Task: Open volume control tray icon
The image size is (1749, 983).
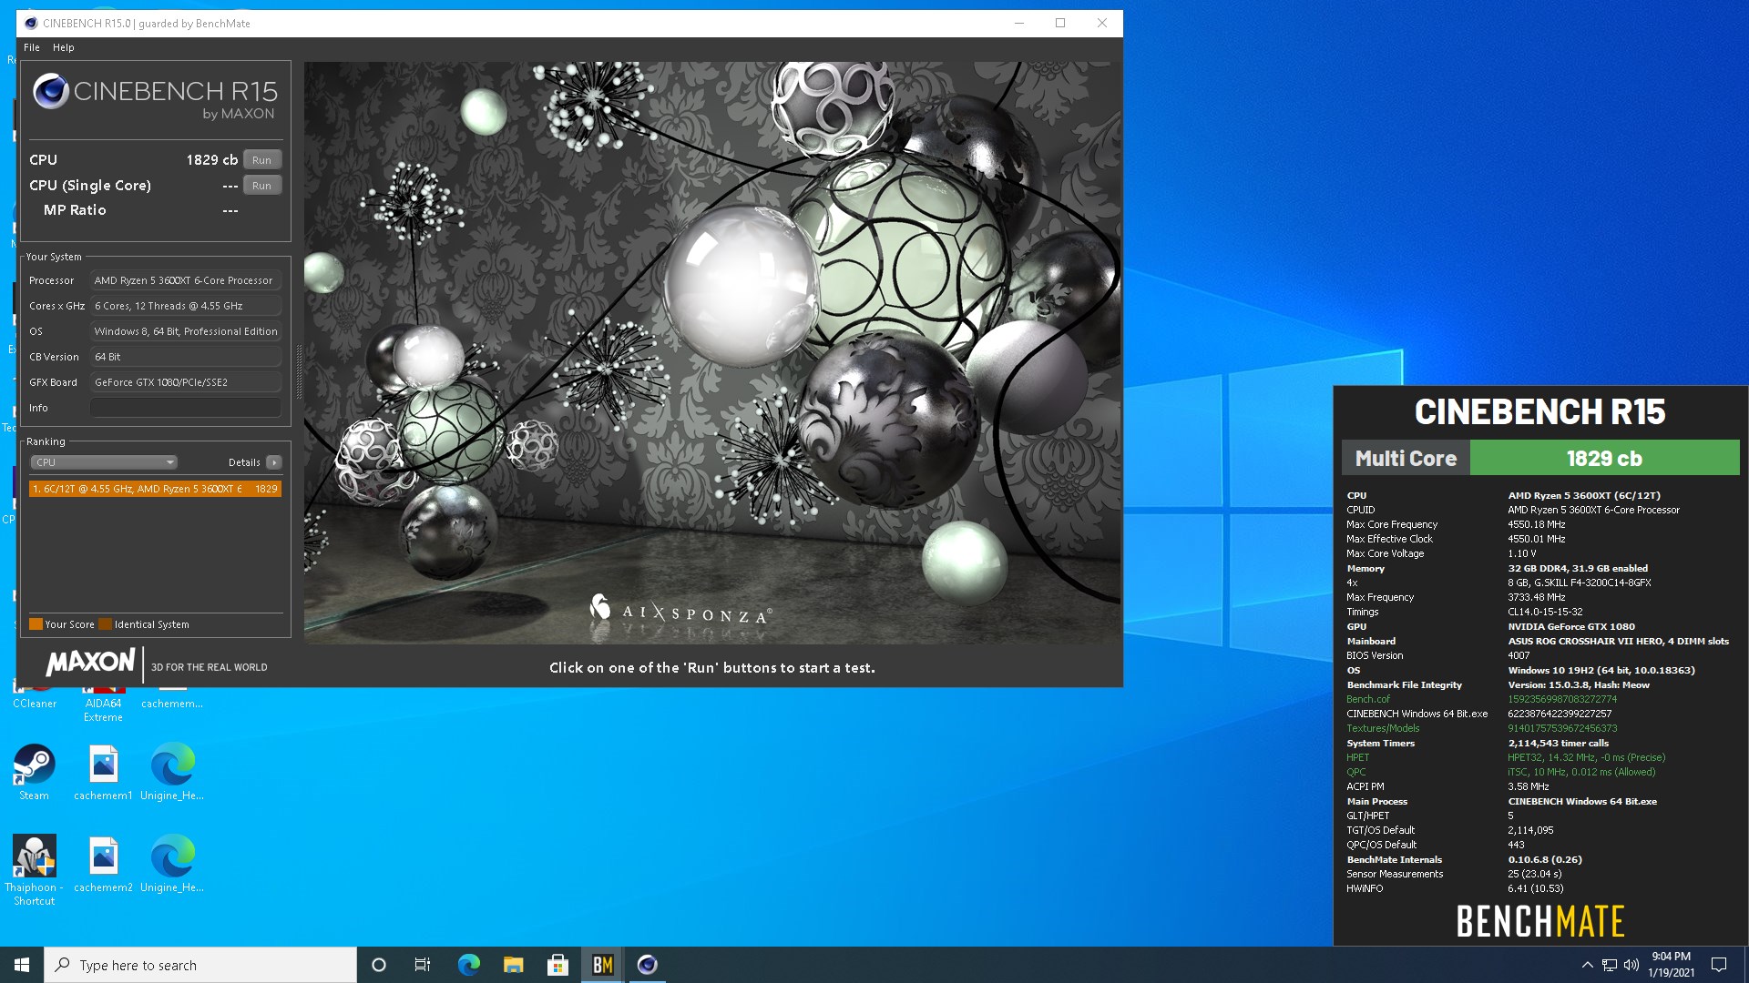Action: point(1631,965)
